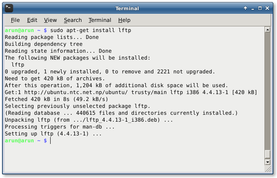
Task: Open the Edit menu
Action: pyautogui.click(x=32, y=20)
